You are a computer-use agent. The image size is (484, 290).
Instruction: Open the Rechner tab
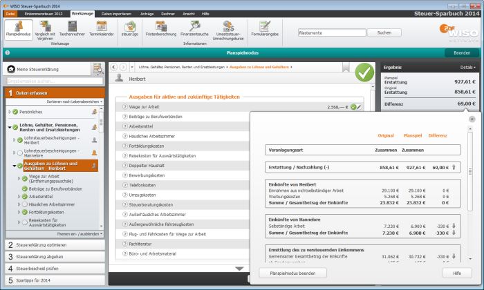[x=168, y=14]
